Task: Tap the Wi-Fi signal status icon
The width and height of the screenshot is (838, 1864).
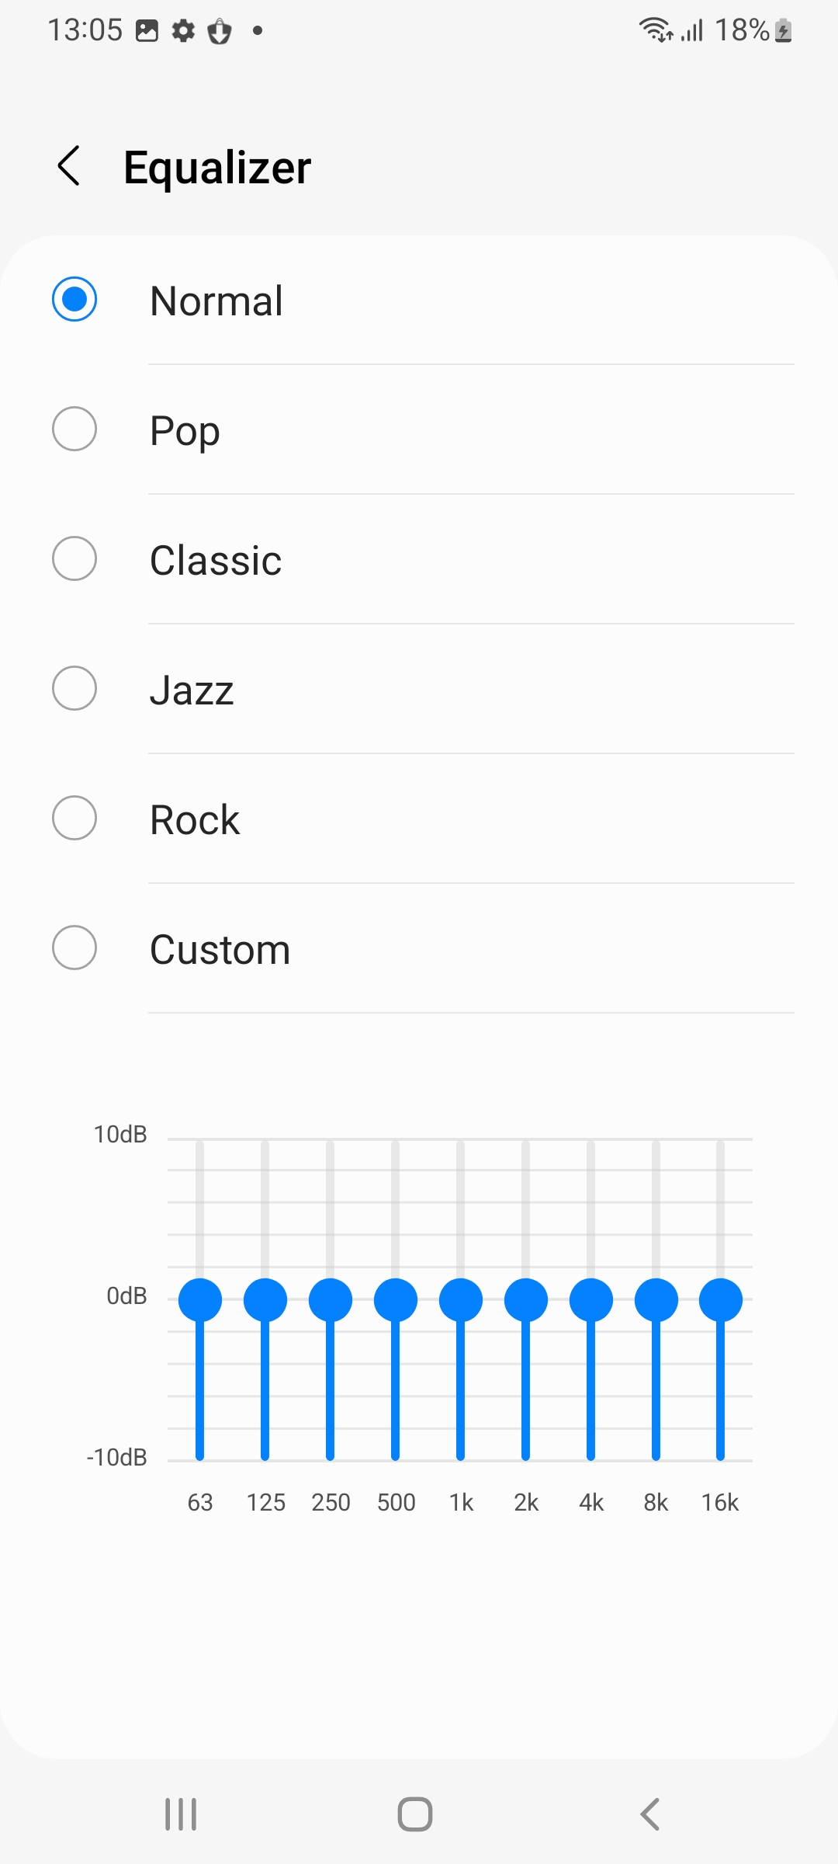Action: pos(656,30)
